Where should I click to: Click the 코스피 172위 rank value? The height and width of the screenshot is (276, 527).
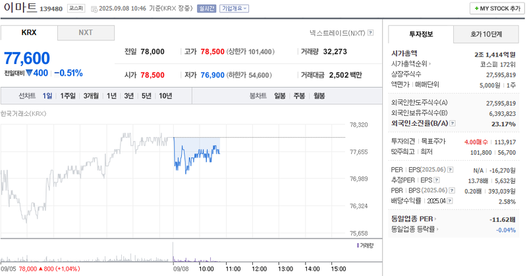tap(498, 65)
